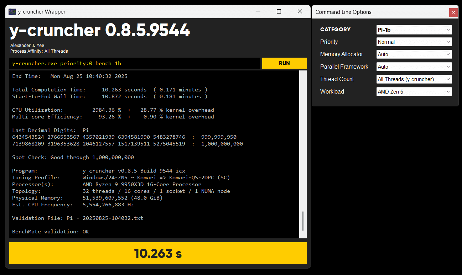Viewport: 462px width, 275px height.
Task: Click the Tuning Profile line
Action: pos(121,178)
